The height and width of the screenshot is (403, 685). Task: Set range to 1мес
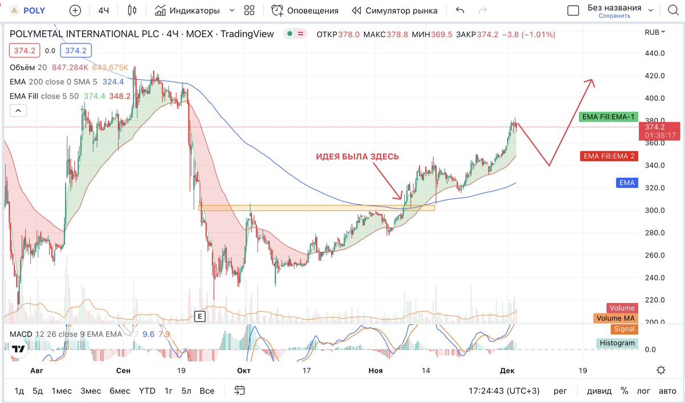tap(62, 391)
